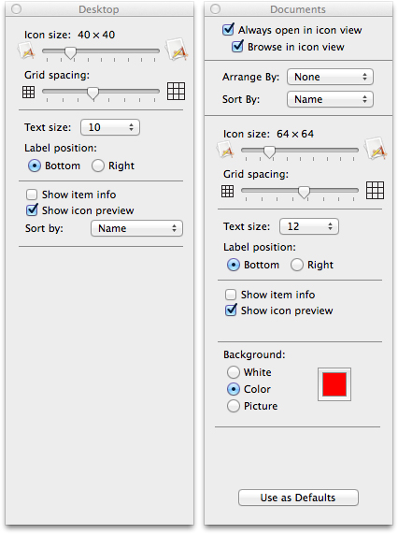The width and height of the screenshot is (398, 534).
Task: Click large icon image beside Documents icon size slider
Action: click(x=376, y=149)
